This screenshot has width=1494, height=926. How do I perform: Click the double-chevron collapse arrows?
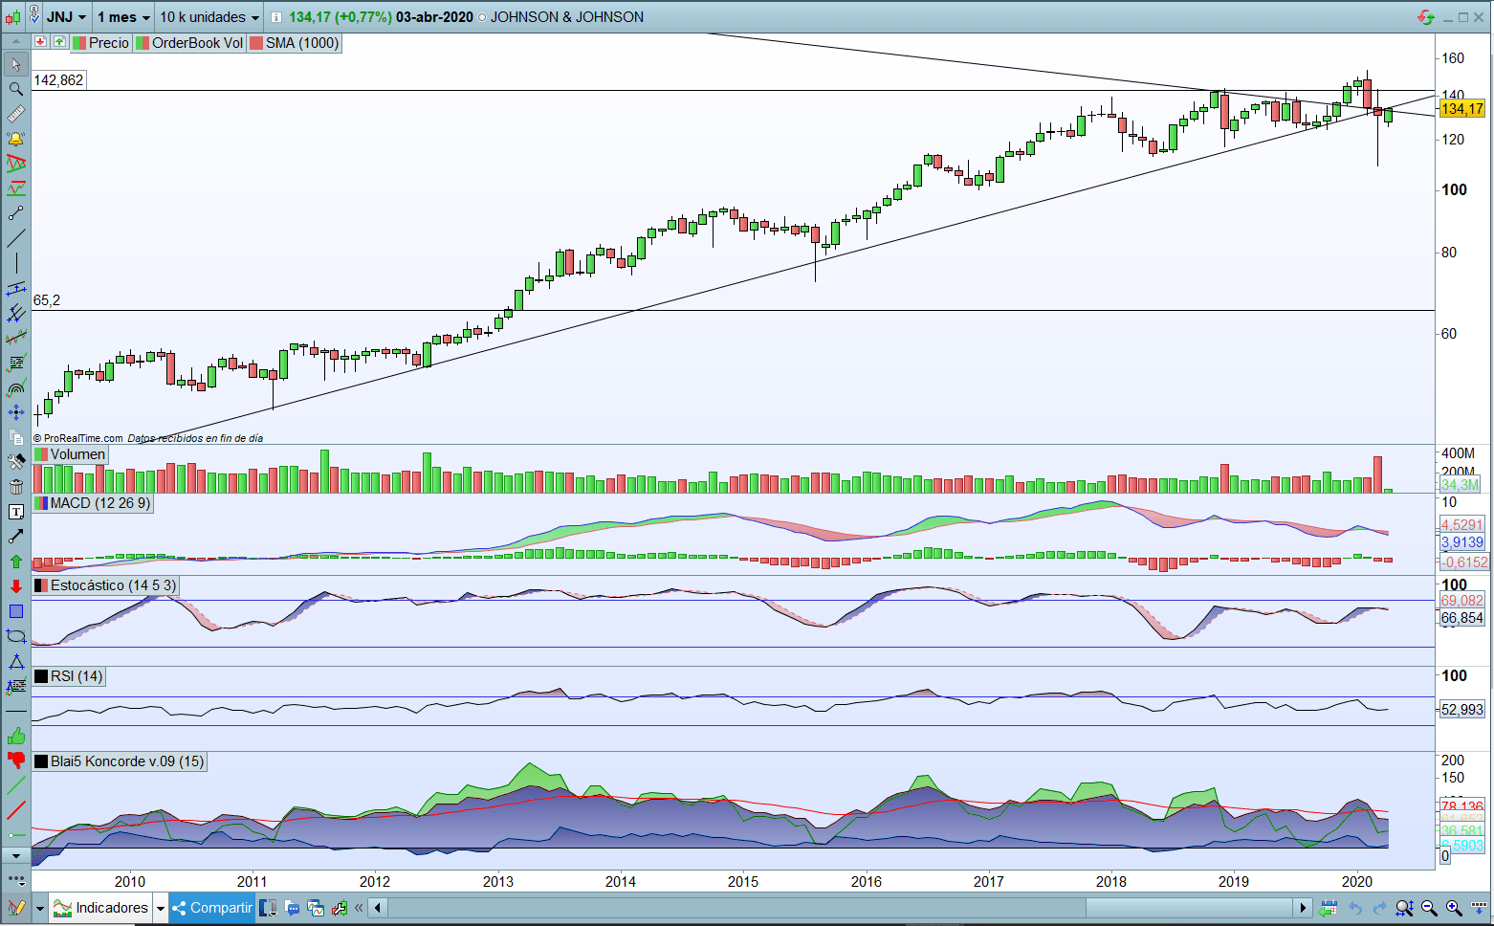point(359,908)
